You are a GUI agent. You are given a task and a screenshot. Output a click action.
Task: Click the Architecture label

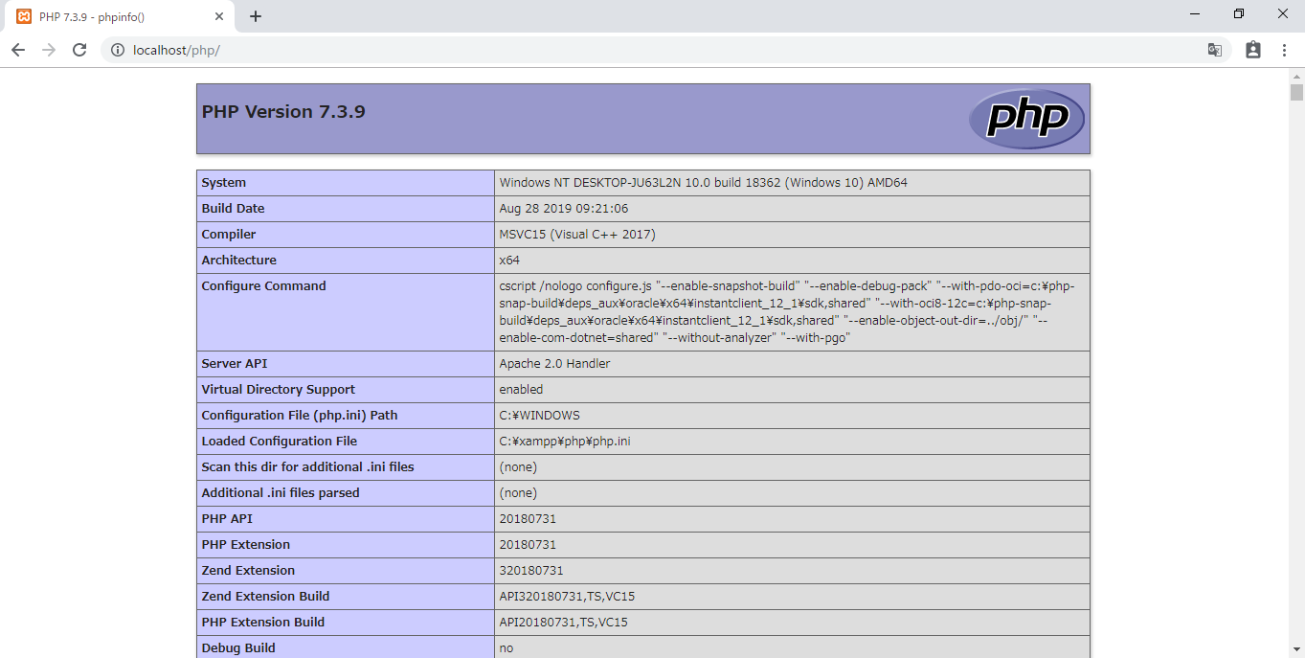[x=238, y=261]
